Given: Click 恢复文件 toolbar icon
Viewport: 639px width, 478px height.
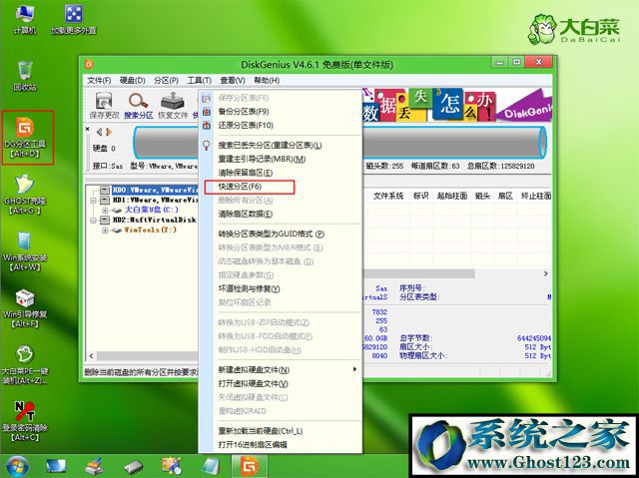Looking at the screenshot, I should (173, 106).
